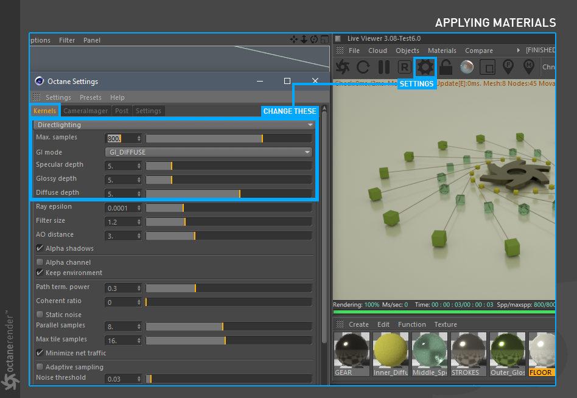Enable the render region square icon
This screenshot has width=577, height=398.
pos(488,66)
